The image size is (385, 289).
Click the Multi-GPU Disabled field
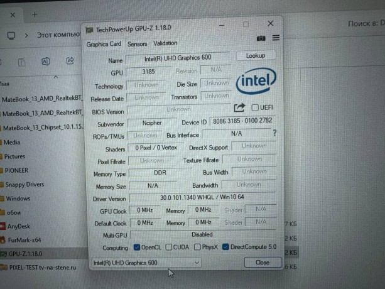click(x=202, y=235)
